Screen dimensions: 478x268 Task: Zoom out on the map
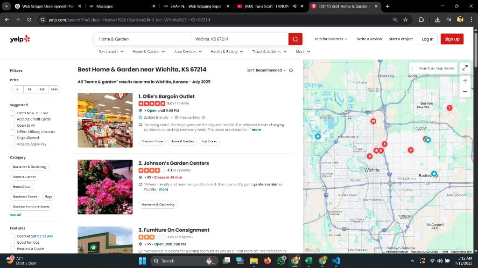pos(465,92)
